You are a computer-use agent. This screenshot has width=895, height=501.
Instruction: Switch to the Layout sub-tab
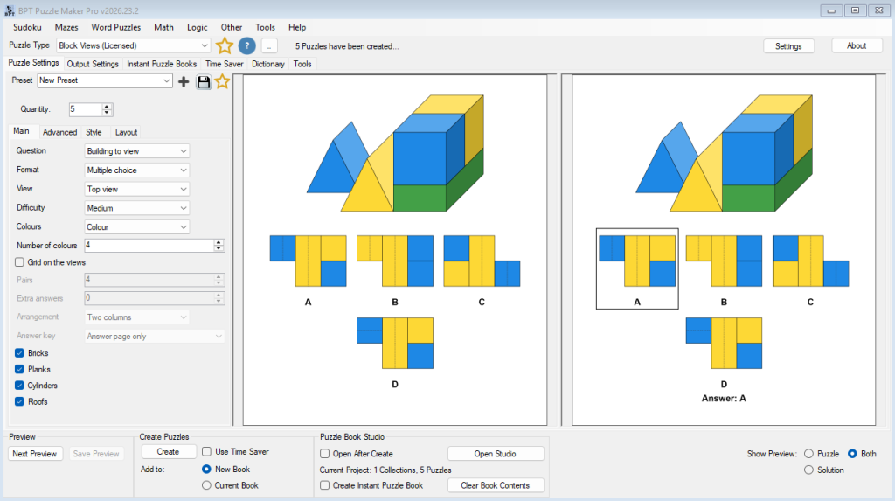126,132
